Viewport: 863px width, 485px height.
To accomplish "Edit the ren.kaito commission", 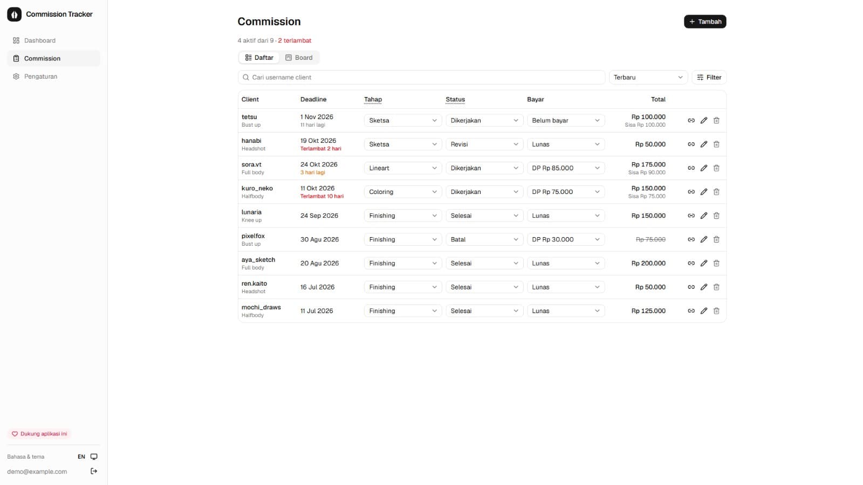I will click(x=704, y=287).
